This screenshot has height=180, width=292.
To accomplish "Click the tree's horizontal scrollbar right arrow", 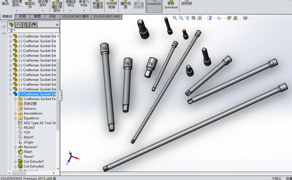I will 54,173.
